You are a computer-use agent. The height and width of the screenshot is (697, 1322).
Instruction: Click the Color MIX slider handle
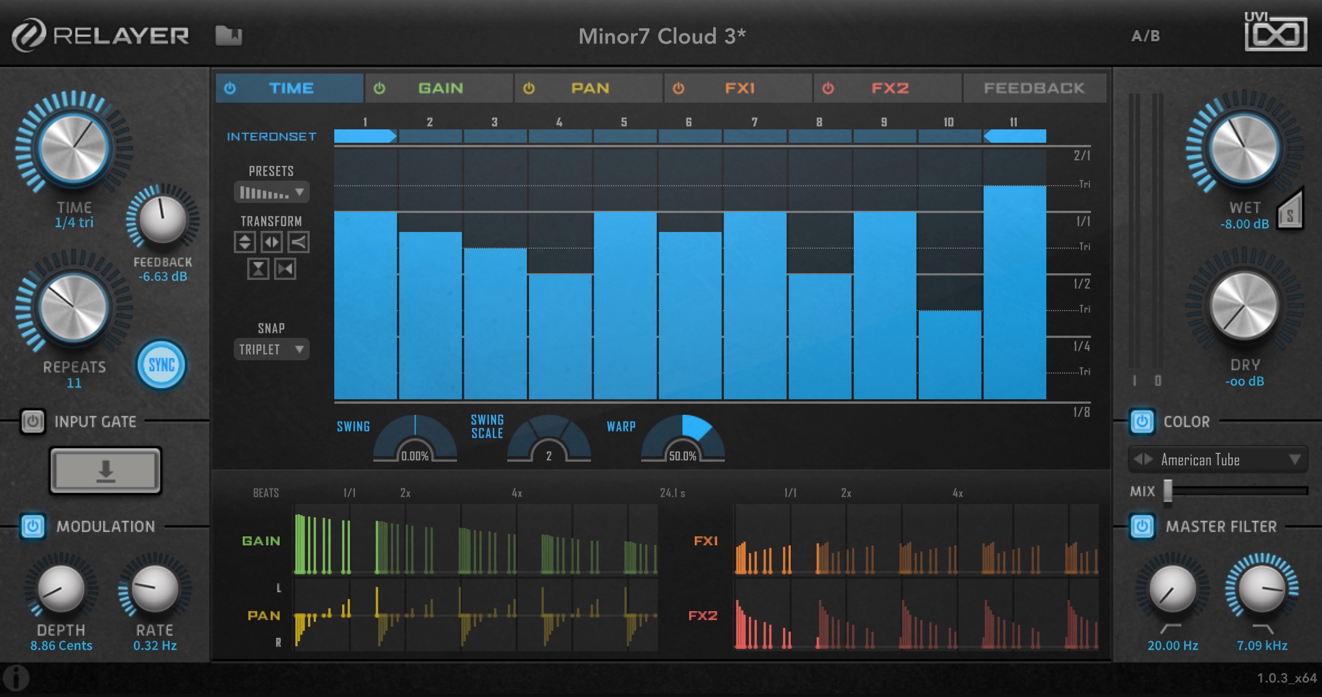pos(1167,491)
